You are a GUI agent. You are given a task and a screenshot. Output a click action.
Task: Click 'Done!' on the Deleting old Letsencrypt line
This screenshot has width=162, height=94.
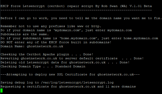click(124, 62)
